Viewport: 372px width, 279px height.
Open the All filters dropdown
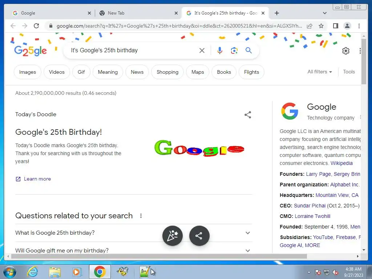click(x=320, y=72)
